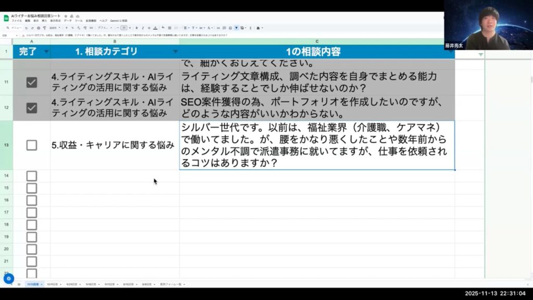Image resolution: width=533 pixels, height=300 pixels.
Task: Click the bold formatting icon
Action: (x=136, y=28)
